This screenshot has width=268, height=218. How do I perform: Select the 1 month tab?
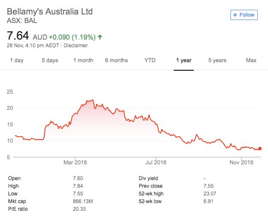[x=83, y=60]
